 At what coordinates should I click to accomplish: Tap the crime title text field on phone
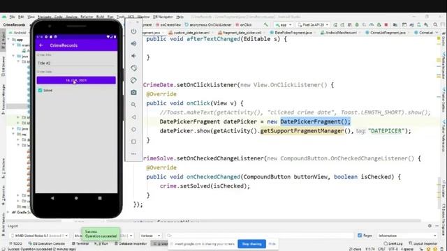pos(76,63)
